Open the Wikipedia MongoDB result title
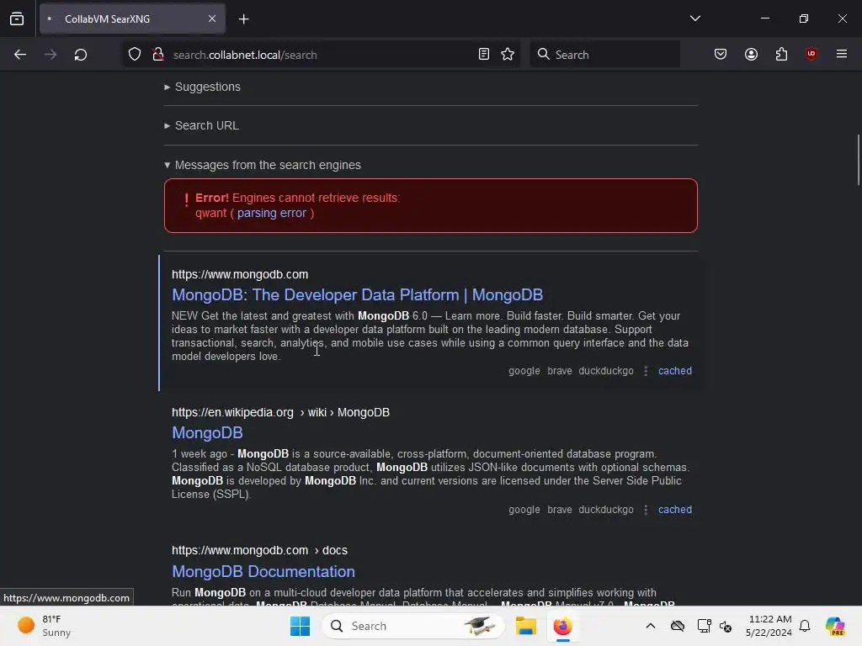The image size is (862, 646). (207, 433)
